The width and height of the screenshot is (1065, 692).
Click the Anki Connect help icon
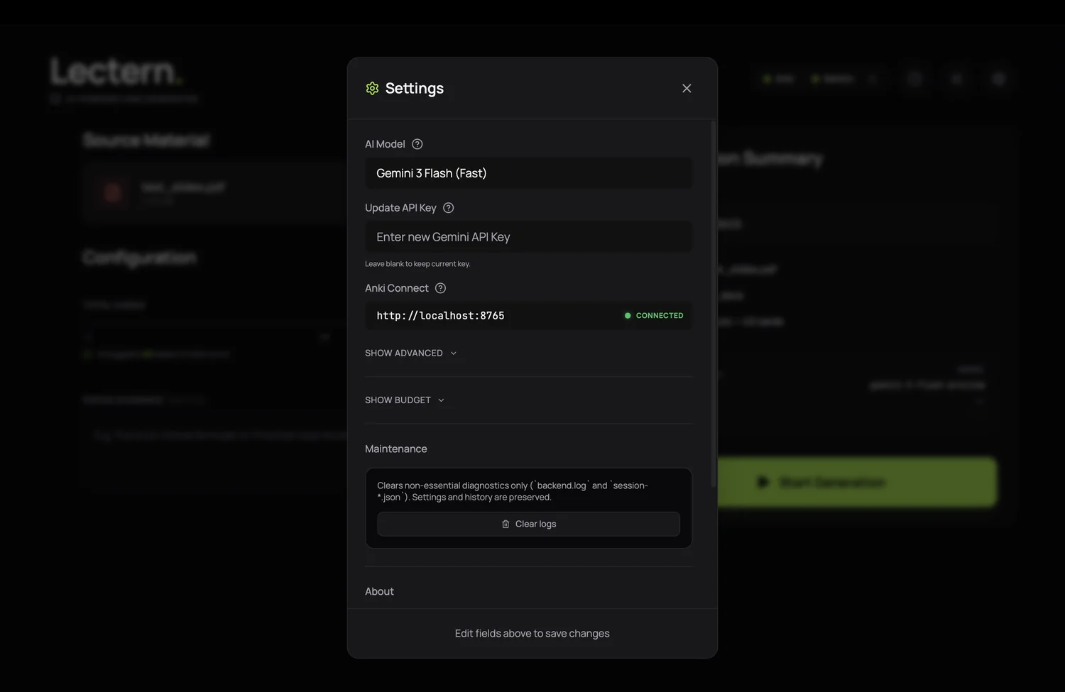pos(440,288)
